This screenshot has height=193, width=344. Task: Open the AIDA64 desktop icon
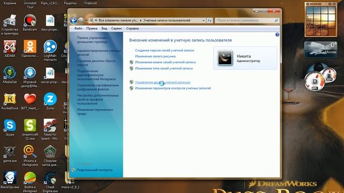pyautogui.click(x=10, y=49)
